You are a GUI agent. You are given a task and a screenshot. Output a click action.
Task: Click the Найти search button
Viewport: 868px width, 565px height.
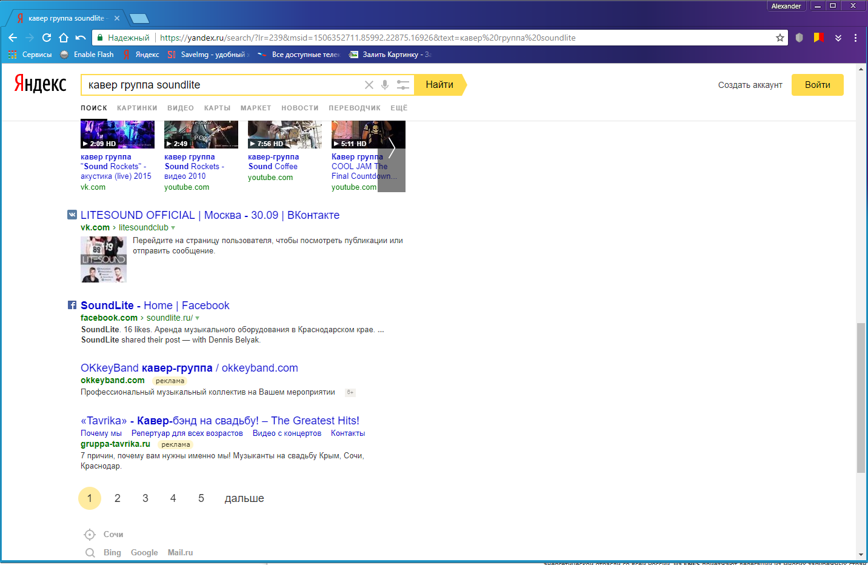(x=440, y=85)
